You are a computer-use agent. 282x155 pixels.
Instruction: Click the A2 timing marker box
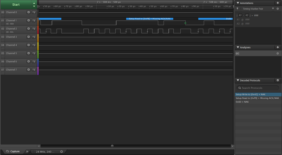(x=247, y=15)
